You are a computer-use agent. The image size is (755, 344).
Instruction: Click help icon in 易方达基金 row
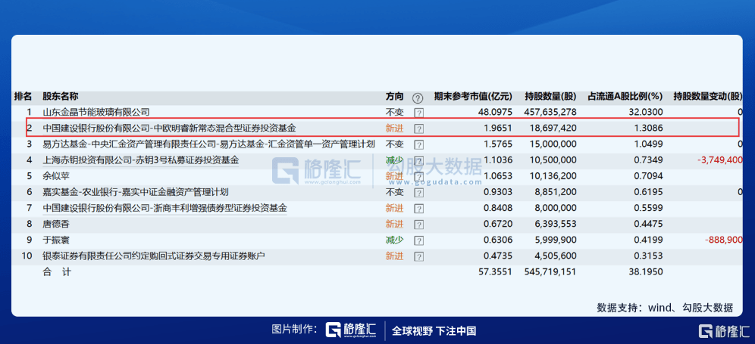[419, 144]
